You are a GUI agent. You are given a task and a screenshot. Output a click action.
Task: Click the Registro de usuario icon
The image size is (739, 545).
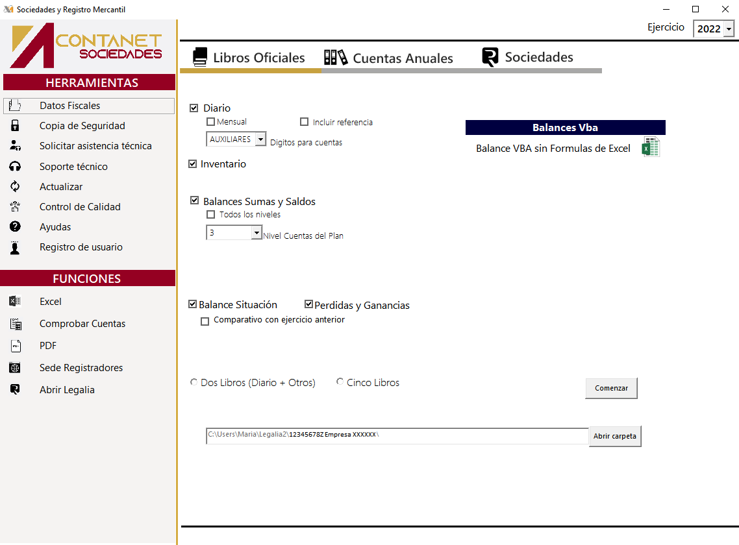coord(15,248)
